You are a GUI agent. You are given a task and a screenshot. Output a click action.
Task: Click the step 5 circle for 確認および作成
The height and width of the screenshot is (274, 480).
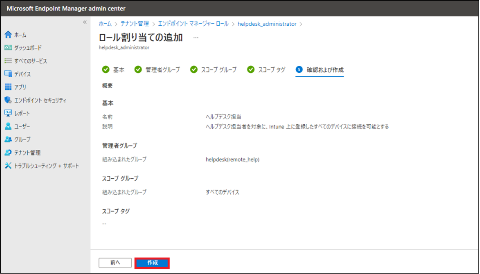(x=299, y=69)
